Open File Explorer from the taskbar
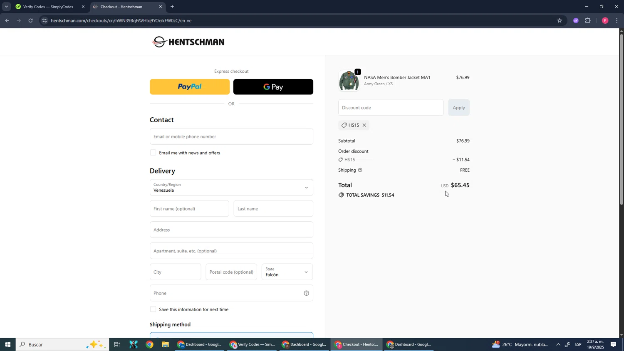This screenshot has height=351, width=624. (x=165, y=344)
